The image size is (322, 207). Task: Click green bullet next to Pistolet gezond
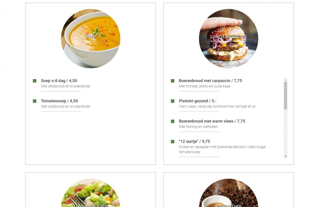[173, 101]
